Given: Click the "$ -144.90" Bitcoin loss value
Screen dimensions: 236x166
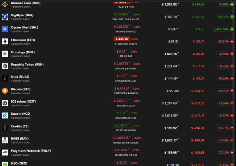Looking at the screenshot, I should click(198, 91).
